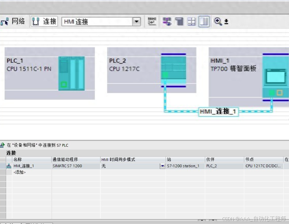Click the table grid layout icon

(x=192, y=21)
